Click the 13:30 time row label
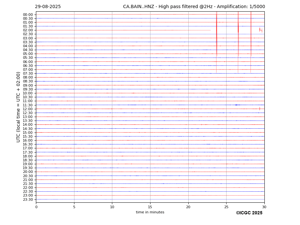300x225 pixels. pos(28,121)
